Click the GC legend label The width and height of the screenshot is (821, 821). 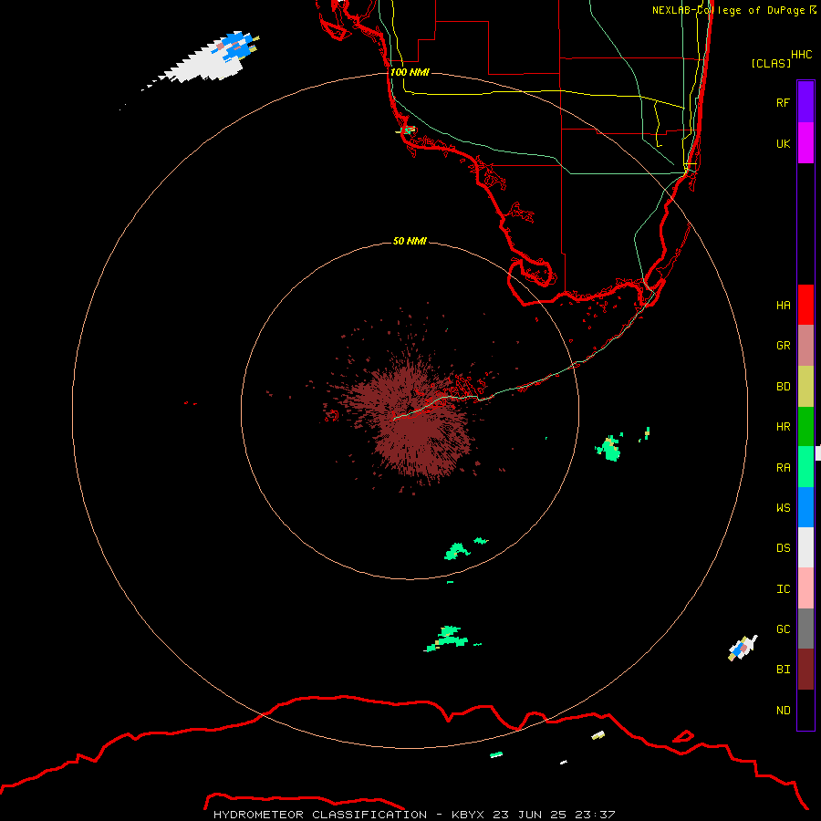click(x=783, y=629)
